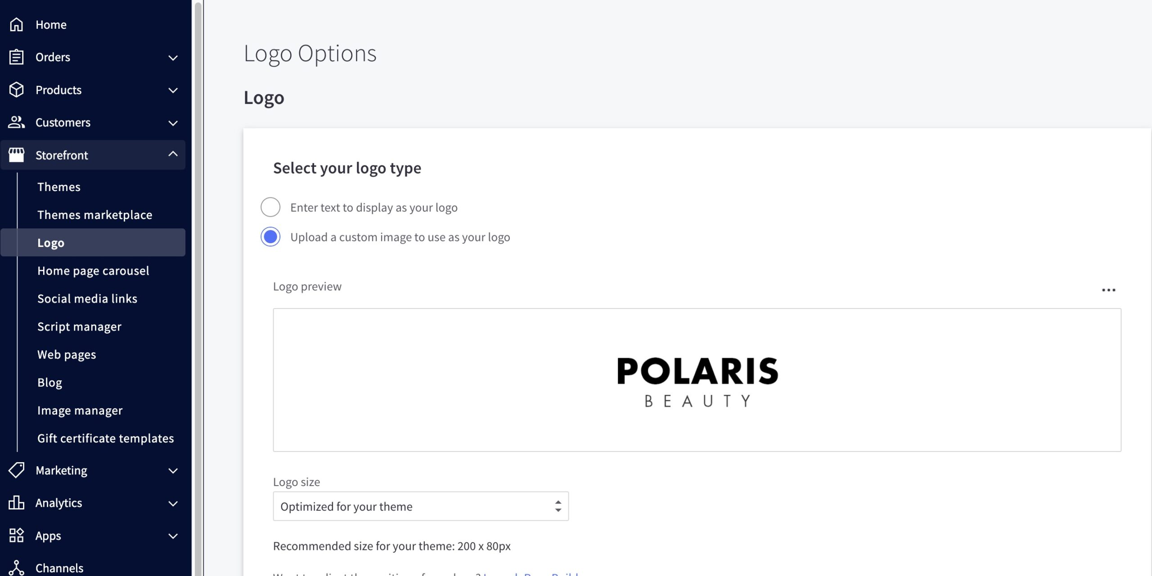Click the Apps grid icon
This screenshot has height=576, width=1152.
16,536
